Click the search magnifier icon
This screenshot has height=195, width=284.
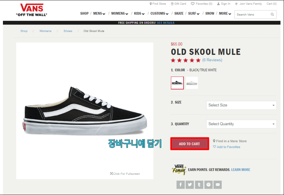(x=272, y=14)
